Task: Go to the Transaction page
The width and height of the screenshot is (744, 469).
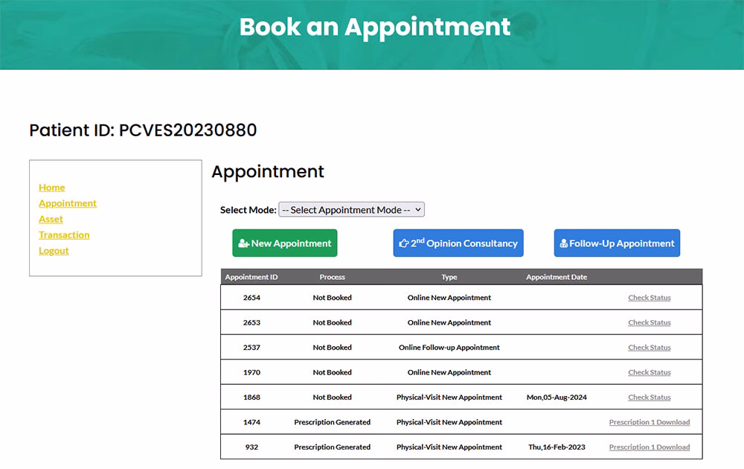Action: pos(64,234)
